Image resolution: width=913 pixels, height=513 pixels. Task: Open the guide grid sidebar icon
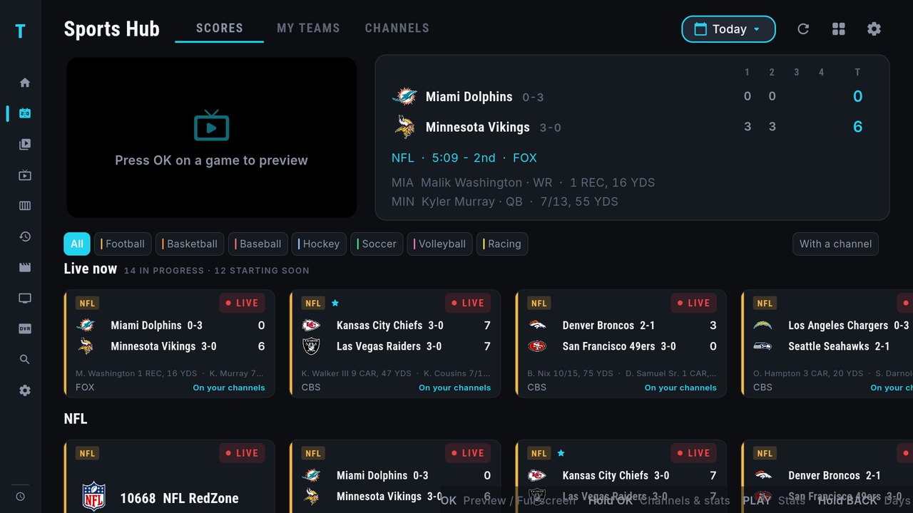tap(25, 206)
